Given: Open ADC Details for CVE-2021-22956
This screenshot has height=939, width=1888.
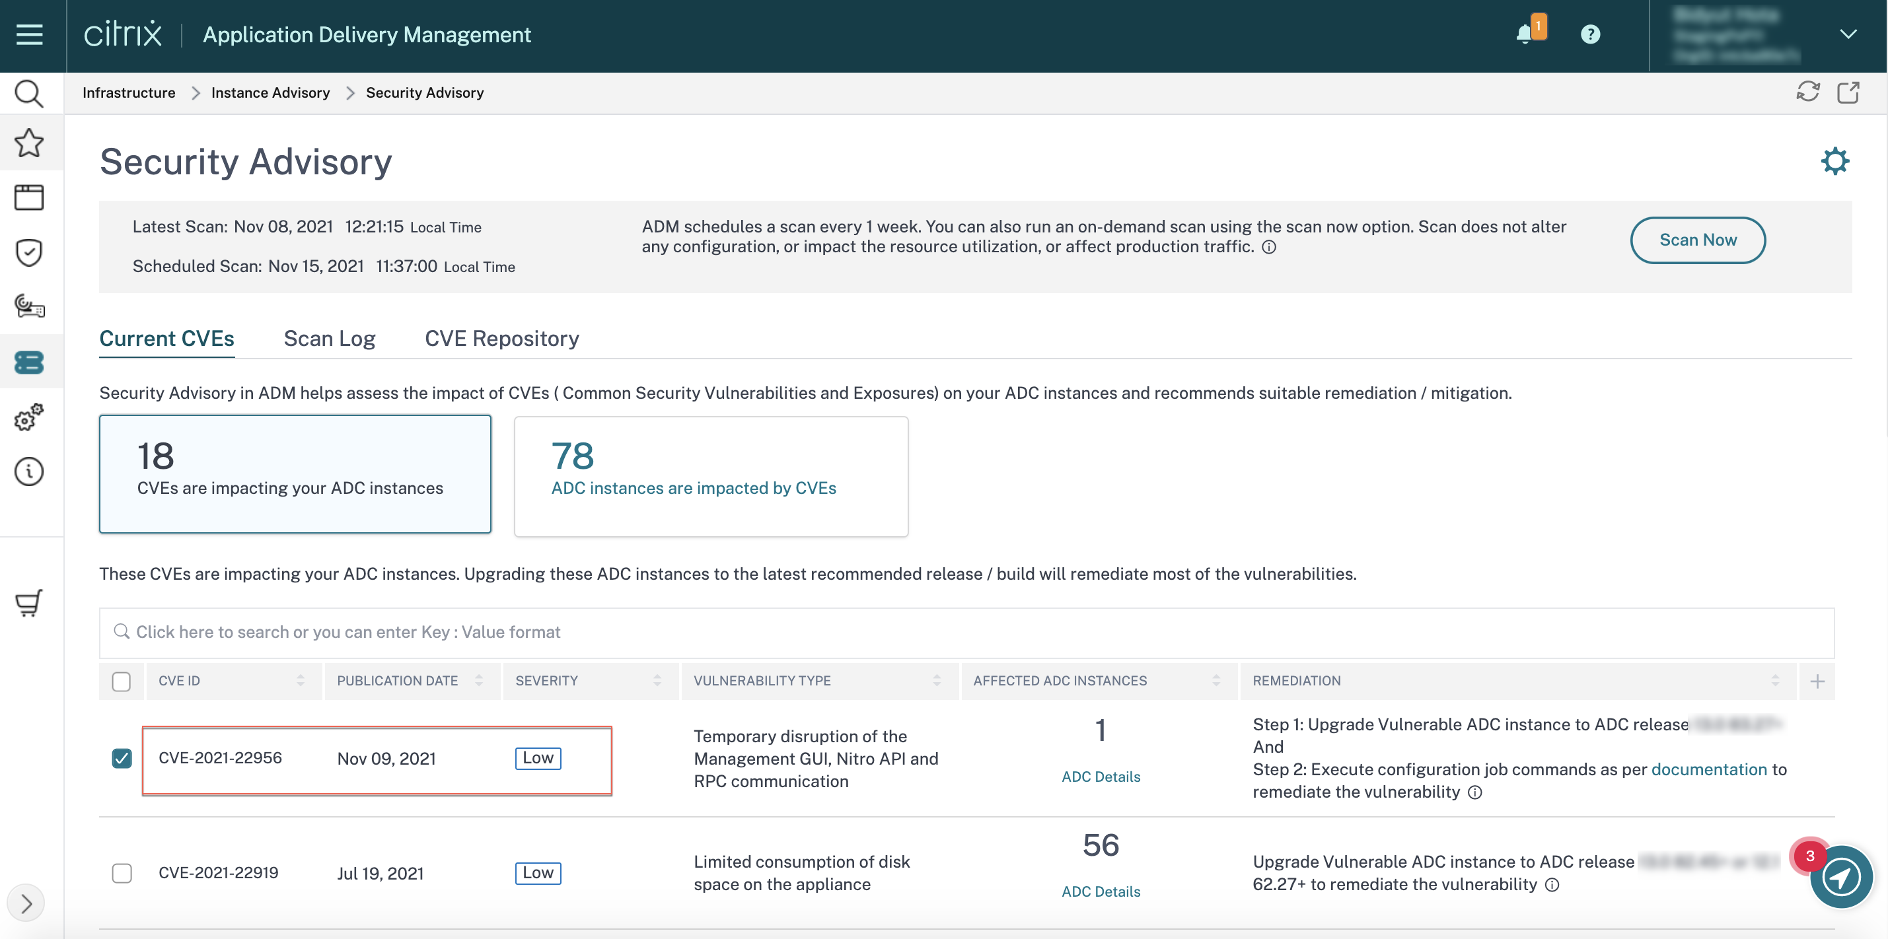Looking at the screenshot, I should point(1100,777).
